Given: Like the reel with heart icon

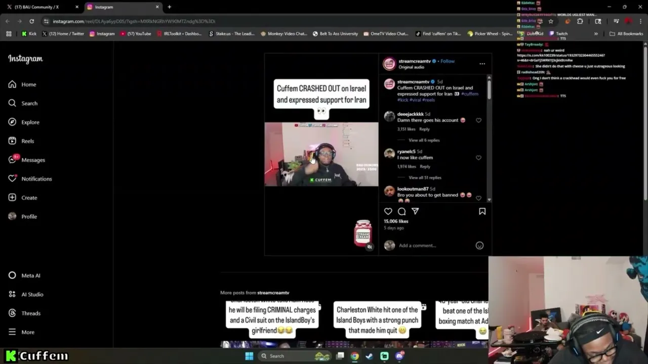Looking at the screenshot, I should point(388,211).
